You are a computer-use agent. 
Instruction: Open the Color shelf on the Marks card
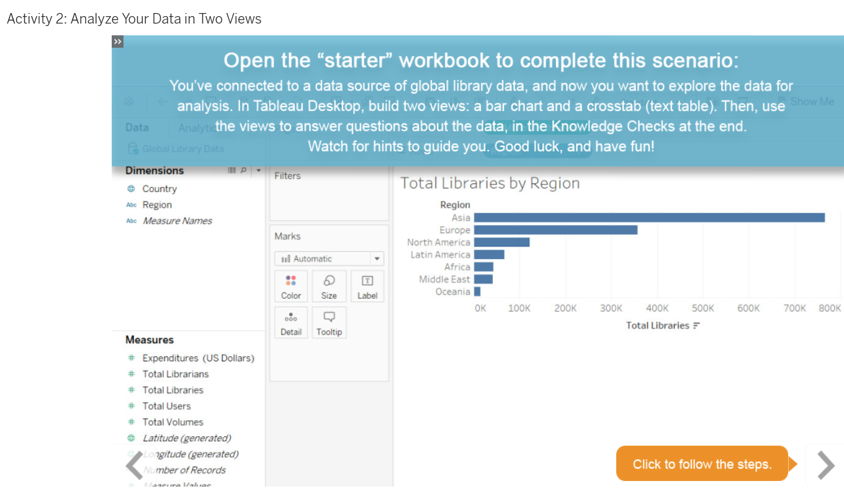point(290,286)
